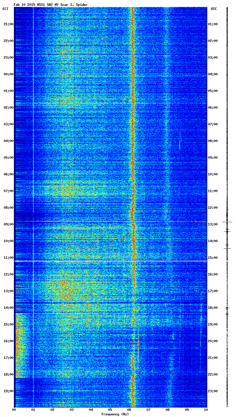Screen dimensions: 237x417
Task: Click the UTC '12:00' time label
Action: [x=213, y=208]
